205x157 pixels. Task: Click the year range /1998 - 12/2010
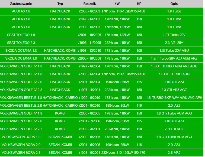pyautogui.click(x=89, y=51)
